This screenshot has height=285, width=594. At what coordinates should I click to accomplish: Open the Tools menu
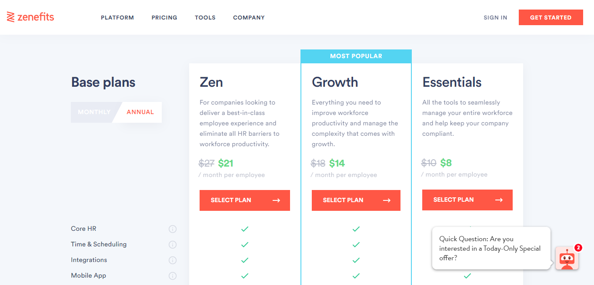205,18
